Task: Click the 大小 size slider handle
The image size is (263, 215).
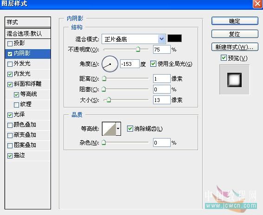Action: [x=109, y=100]
